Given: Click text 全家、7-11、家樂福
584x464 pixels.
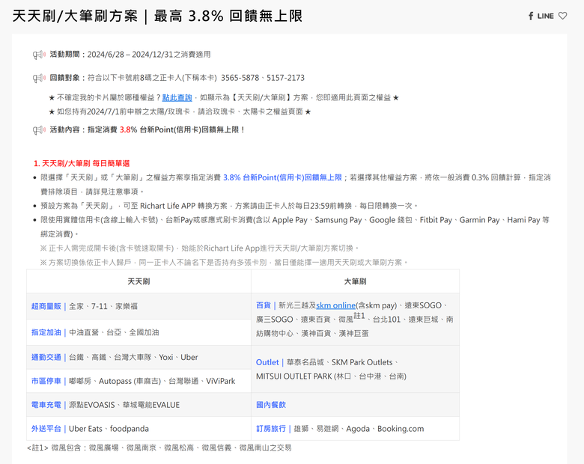Looking at the screenshot, I should pos(103,306).
